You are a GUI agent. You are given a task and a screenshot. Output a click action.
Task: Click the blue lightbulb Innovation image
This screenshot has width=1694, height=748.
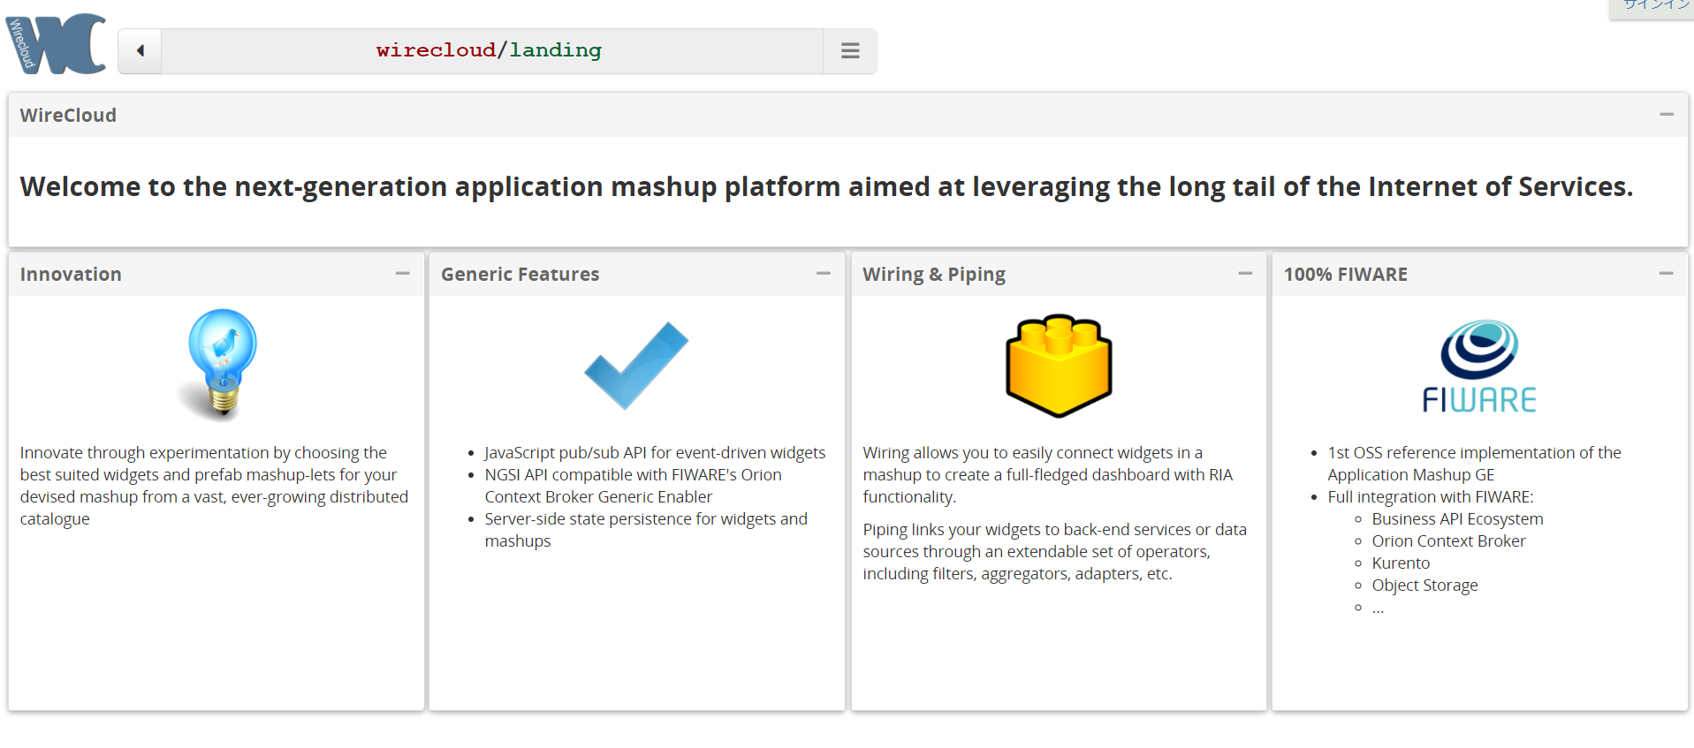pos(221,364)
